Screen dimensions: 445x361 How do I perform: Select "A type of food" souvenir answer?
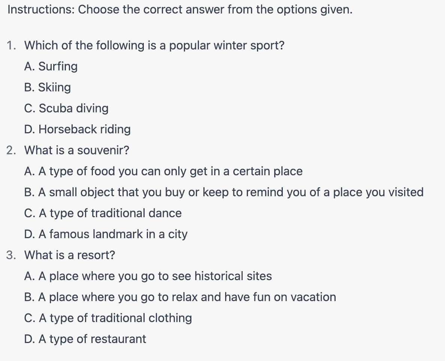163,172
